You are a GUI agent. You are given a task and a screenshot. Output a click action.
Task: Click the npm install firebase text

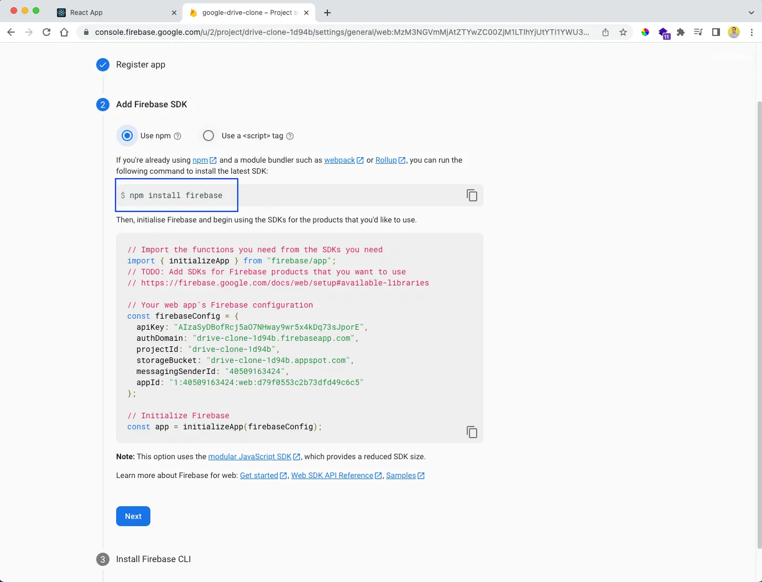coord(176,195)
